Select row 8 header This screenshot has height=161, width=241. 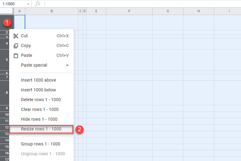pos(5,93)
